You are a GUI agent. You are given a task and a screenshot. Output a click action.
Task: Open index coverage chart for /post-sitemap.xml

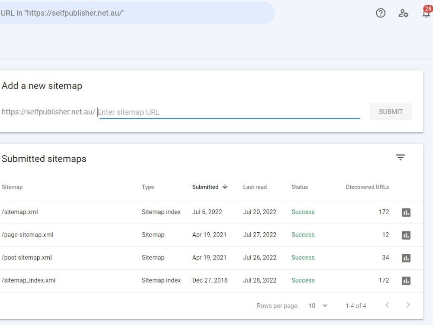click(406, 258)
